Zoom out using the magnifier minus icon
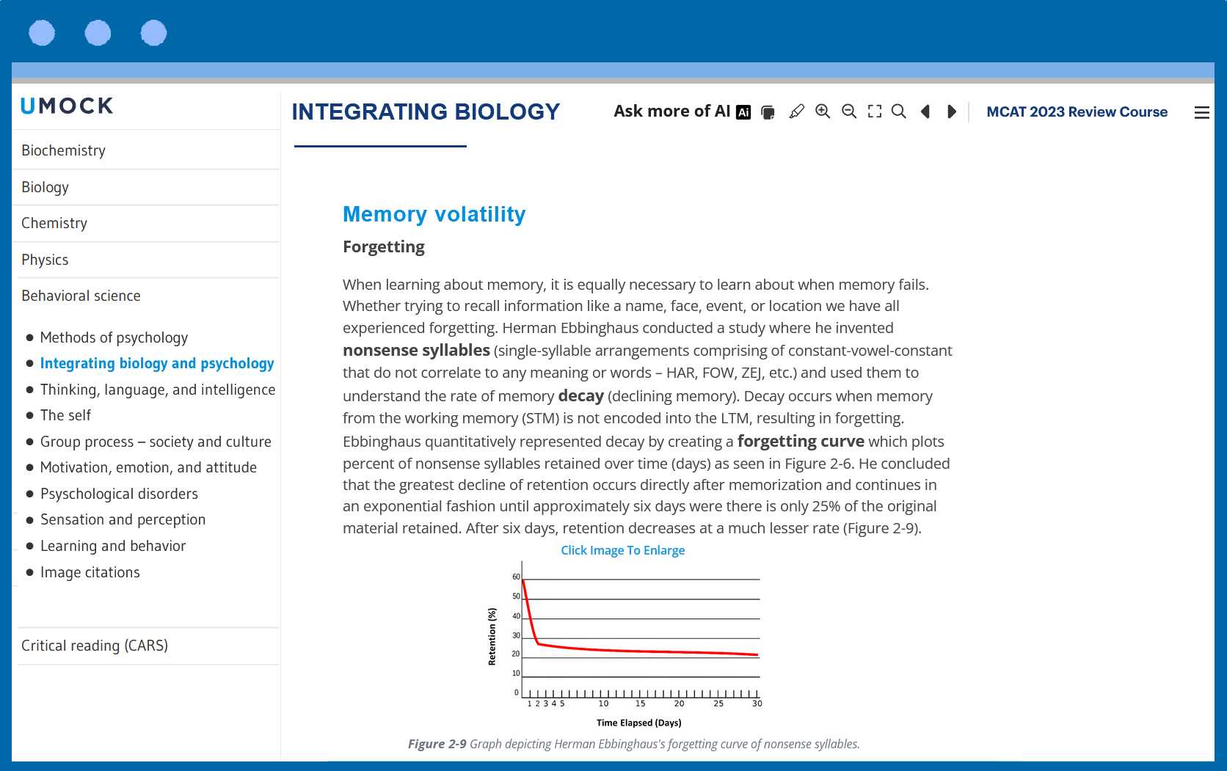The height and width of the screenshot is (771, 1227). [849, 112]
